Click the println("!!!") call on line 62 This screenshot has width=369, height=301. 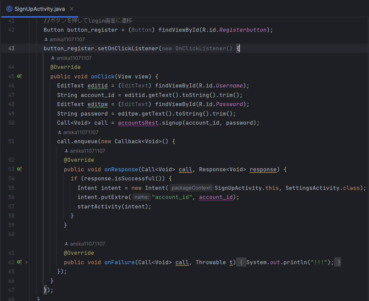(307, 262)
